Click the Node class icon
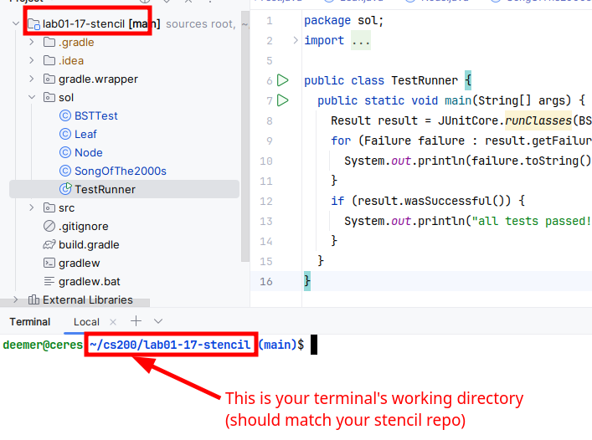Screen dimensions: 592x440 (x=65, y=153)
